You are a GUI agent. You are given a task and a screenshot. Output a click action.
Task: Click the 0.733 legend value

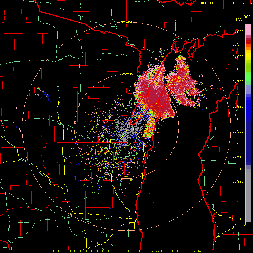238,94
